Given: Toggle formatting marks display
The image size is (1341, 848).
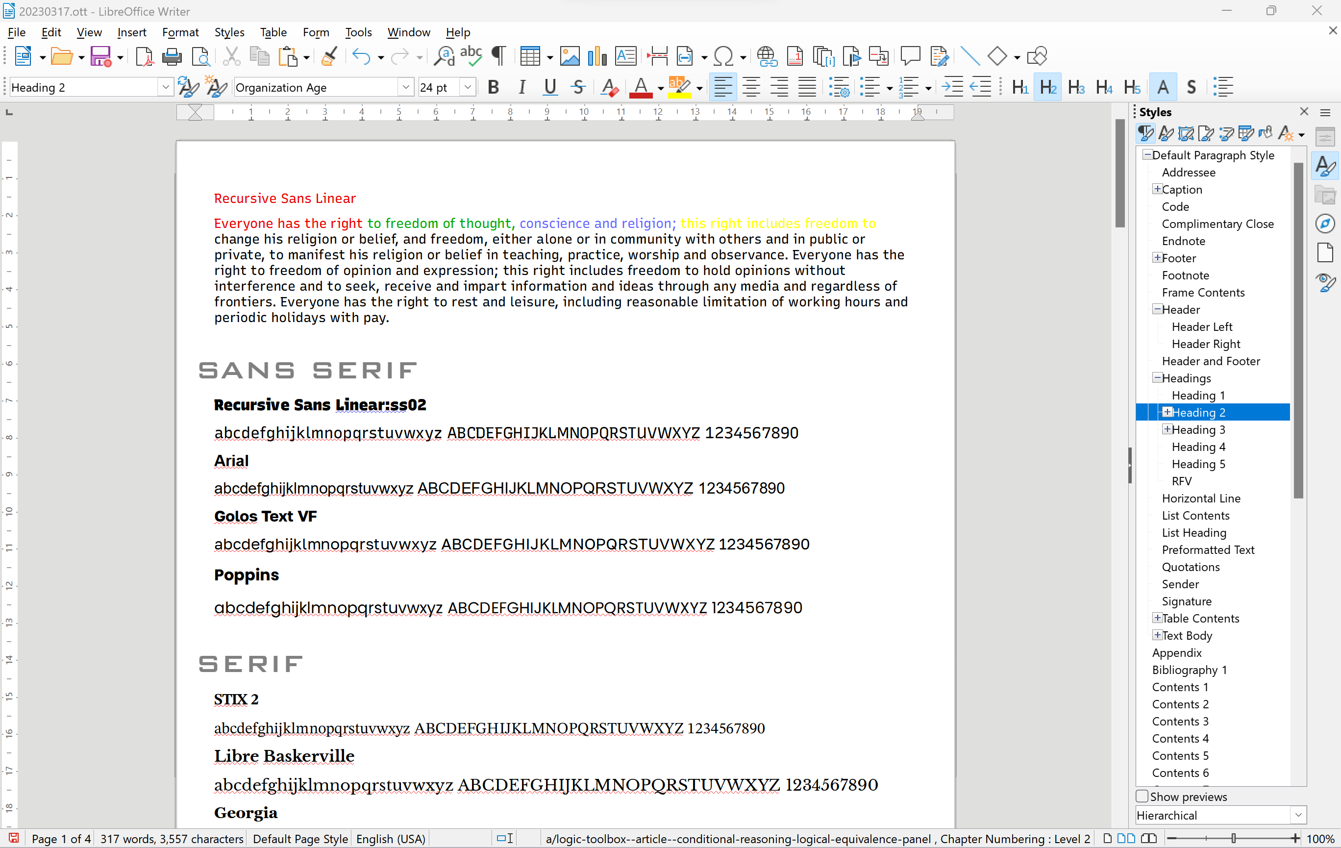Looking at the screenshot, I should 497,56.
